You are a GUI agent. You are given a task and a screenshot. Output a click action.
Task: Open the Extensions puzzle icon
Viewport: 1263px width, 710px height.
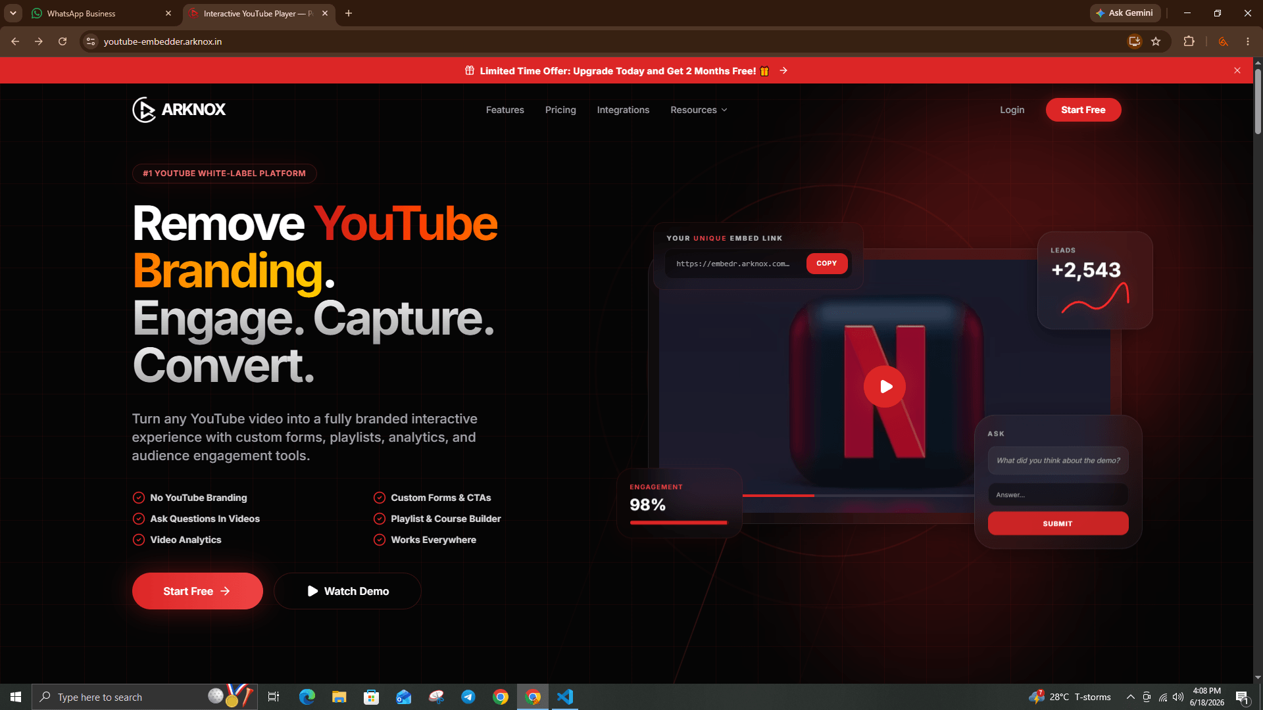(1189, 41)
